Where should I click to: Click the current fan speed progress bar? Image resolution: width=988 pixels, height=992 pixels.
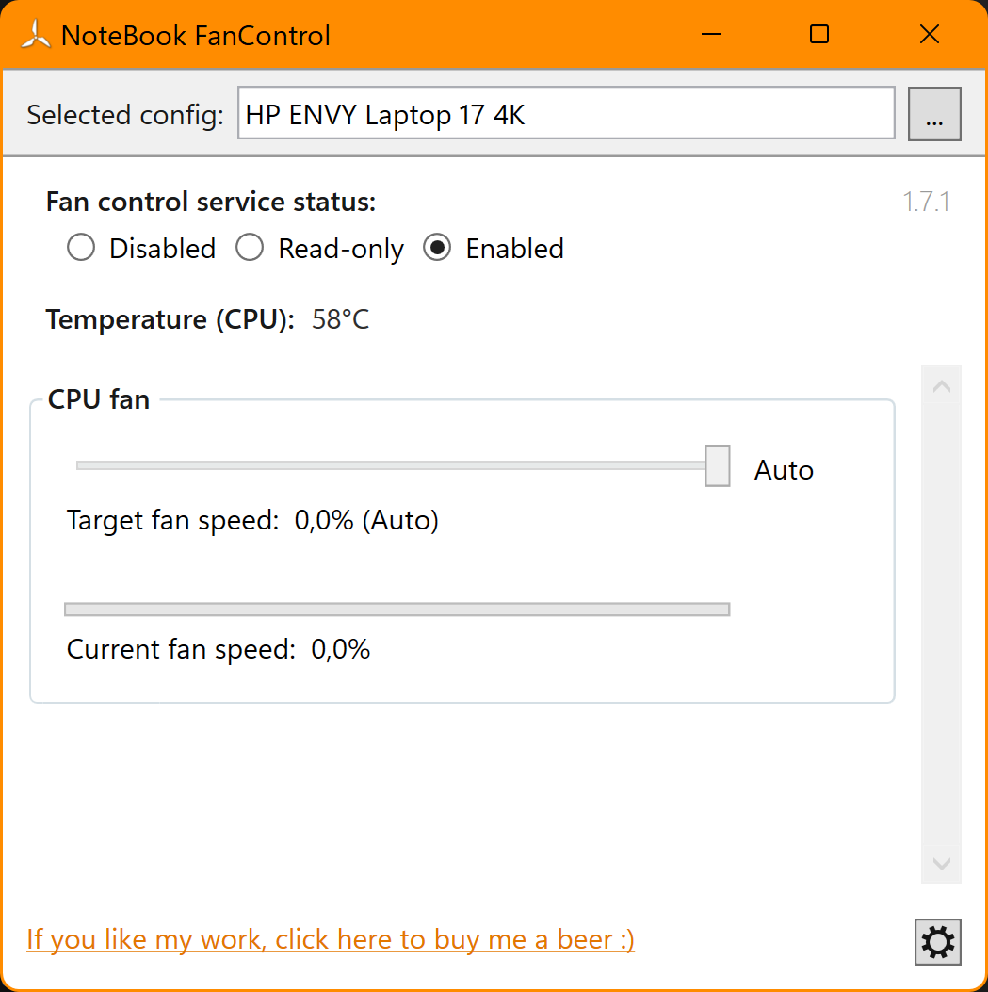pos(397,609)
